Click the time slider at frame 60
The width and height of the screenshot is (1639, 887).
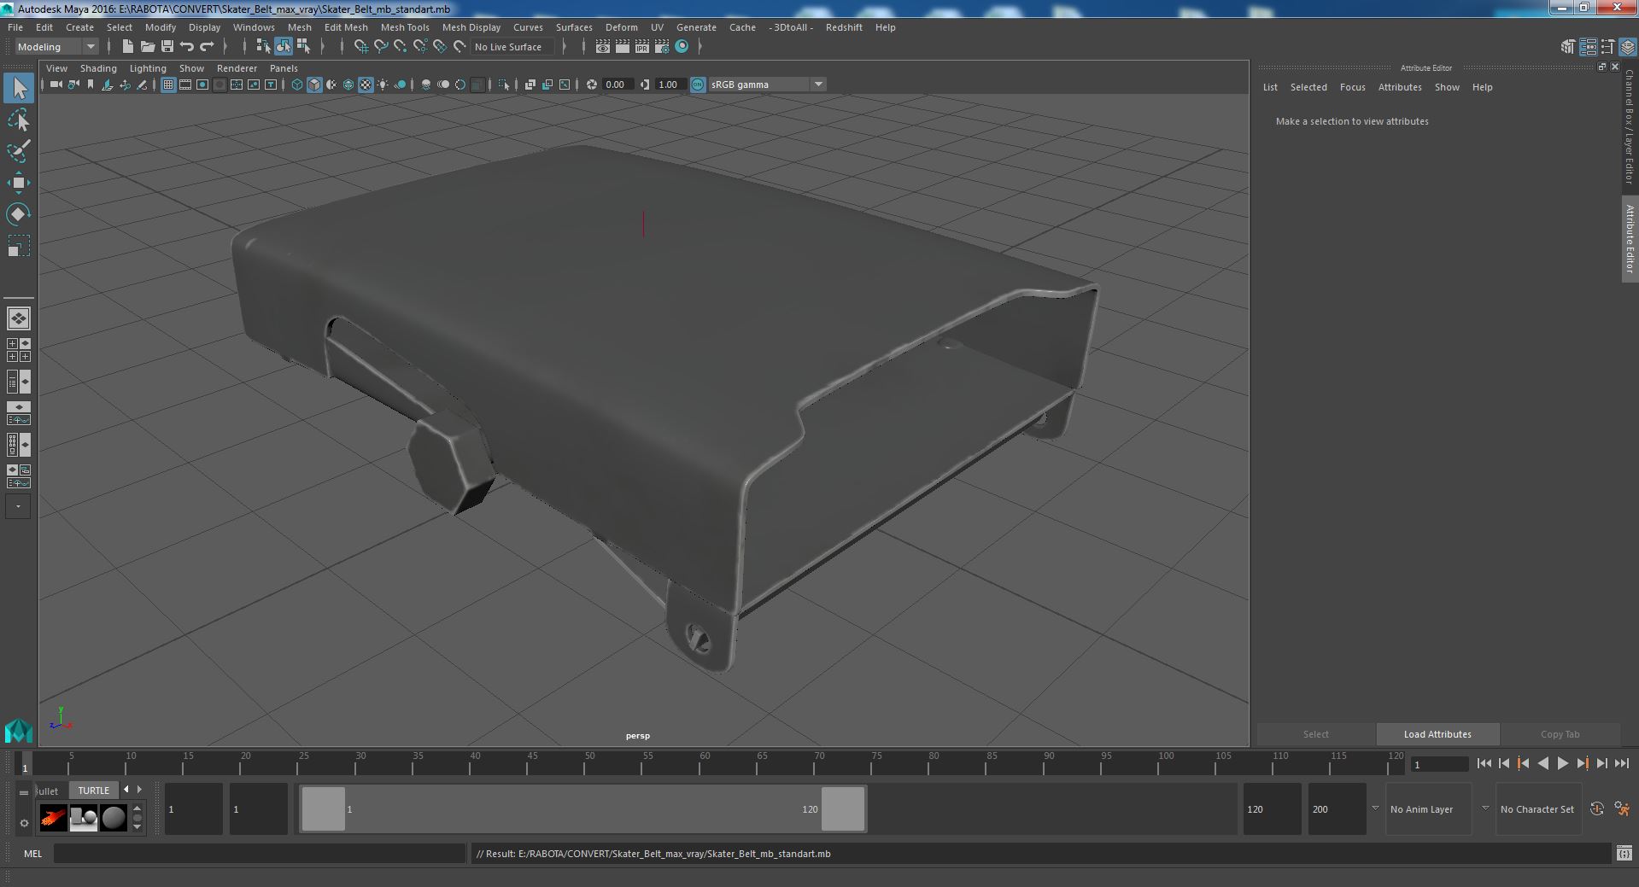click(x=705, y=765)
